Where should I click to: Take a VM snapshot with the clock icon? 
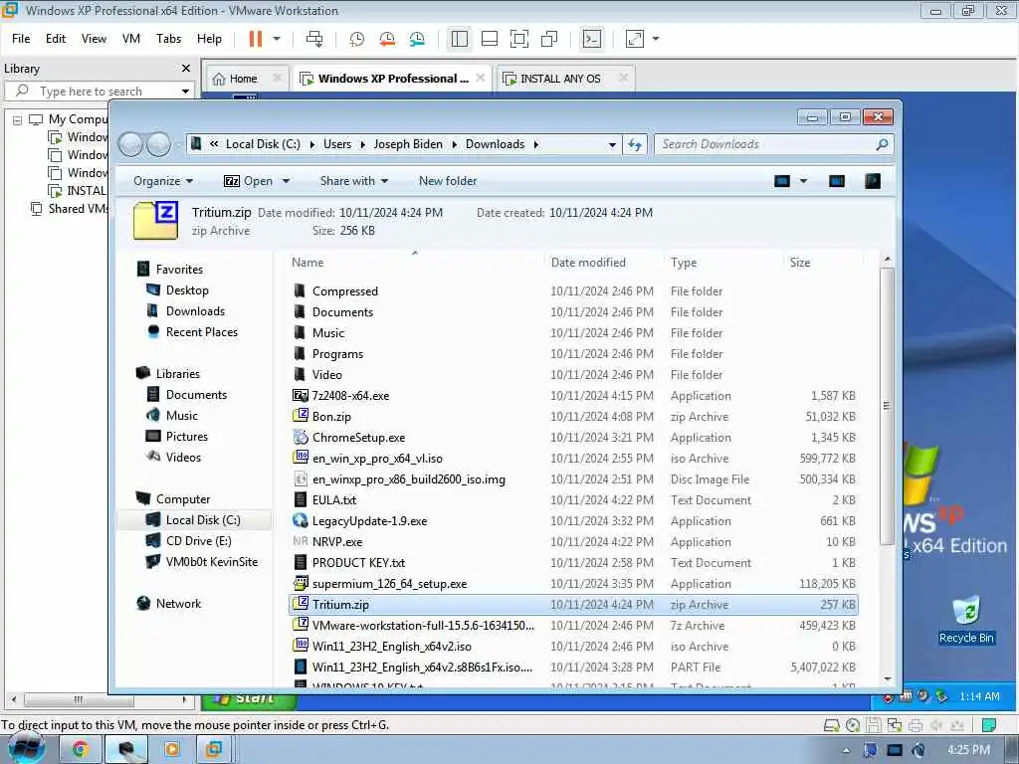pyautogui.click(x=357, y=39)
